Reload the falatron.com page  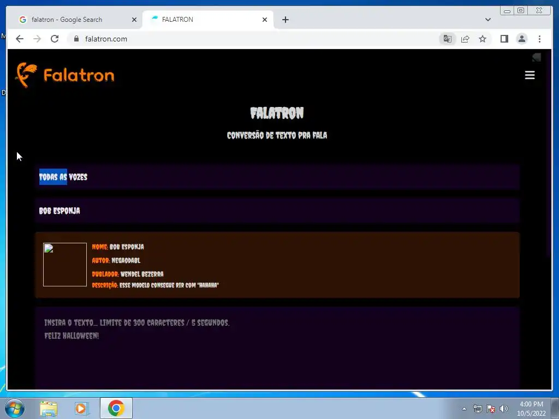(x=55, y=39)
